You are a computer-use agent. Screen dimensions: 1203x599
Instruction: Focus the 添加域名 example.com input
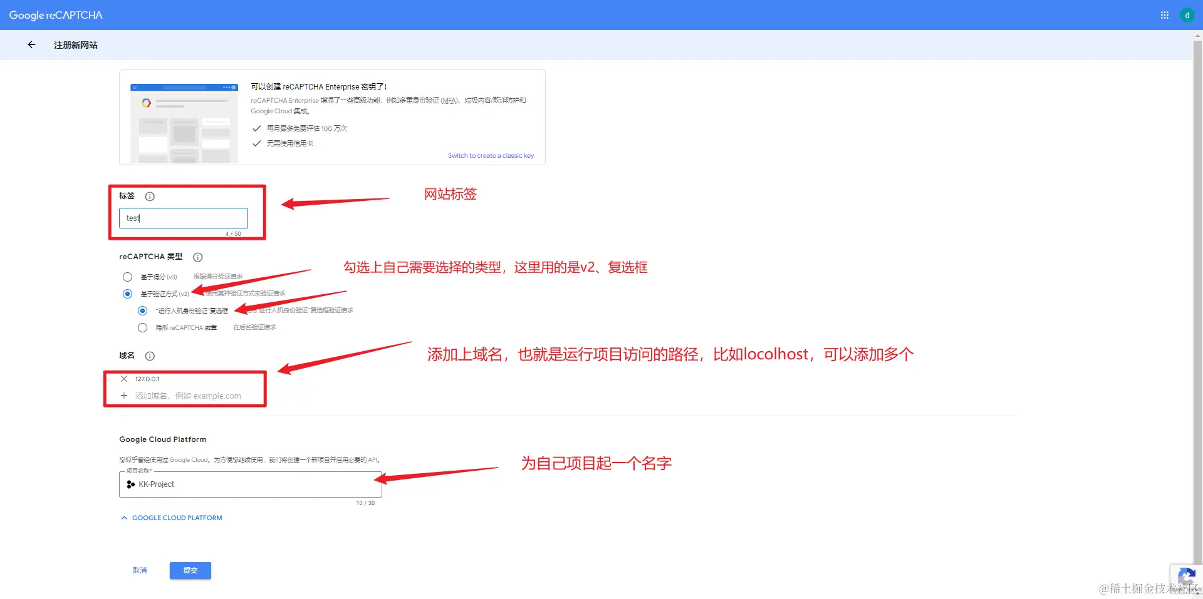point(188,396)
